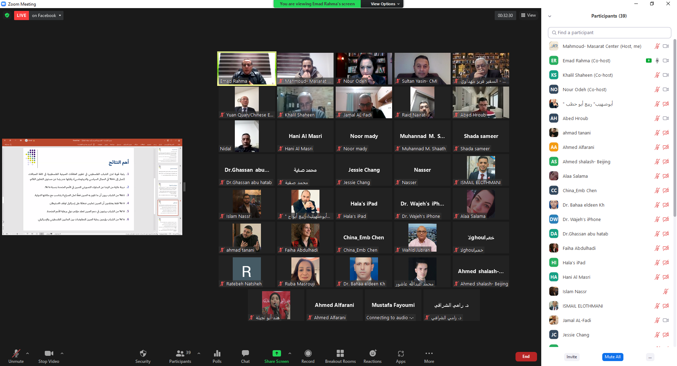Open the Reactions smiley icon
This screenshot has height=366, width=677.
click(x=373, y=353)
